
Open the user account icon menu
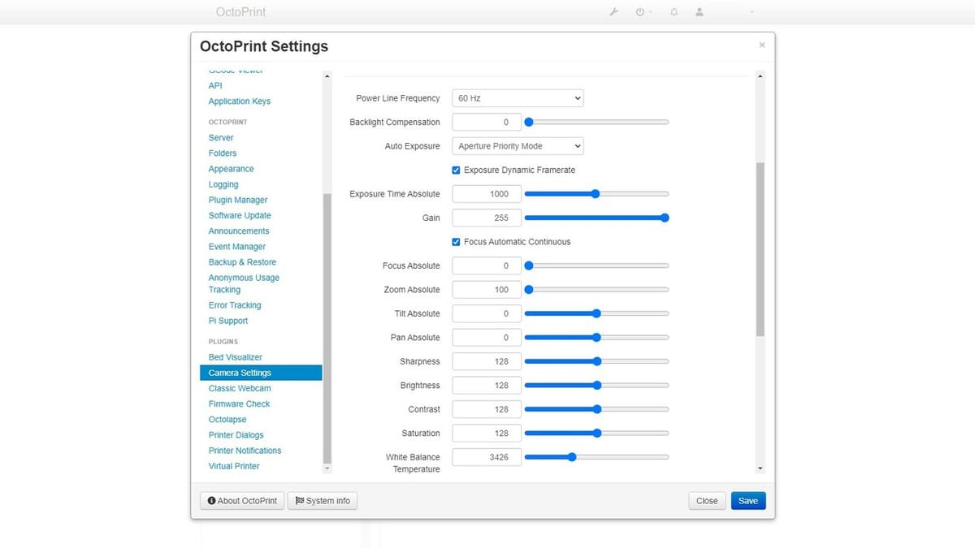pyautogui.click(x=700, y=12)
